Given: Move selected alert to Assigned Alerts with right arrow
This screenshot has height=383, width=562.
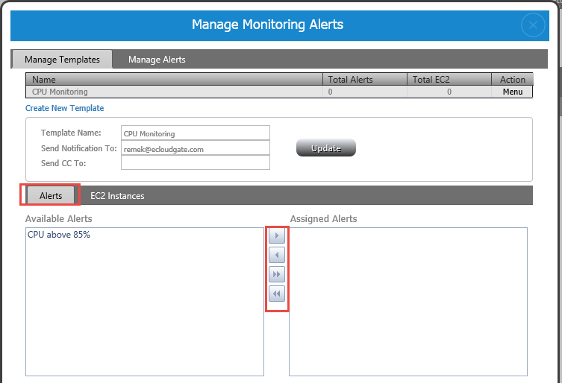Looking at the screenshot, I should [x=277, y=235].
